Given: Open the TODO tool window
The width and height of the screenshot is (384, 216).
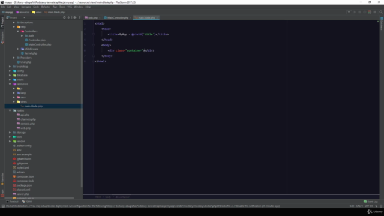Looking at the screenshot, I should 27,202.
